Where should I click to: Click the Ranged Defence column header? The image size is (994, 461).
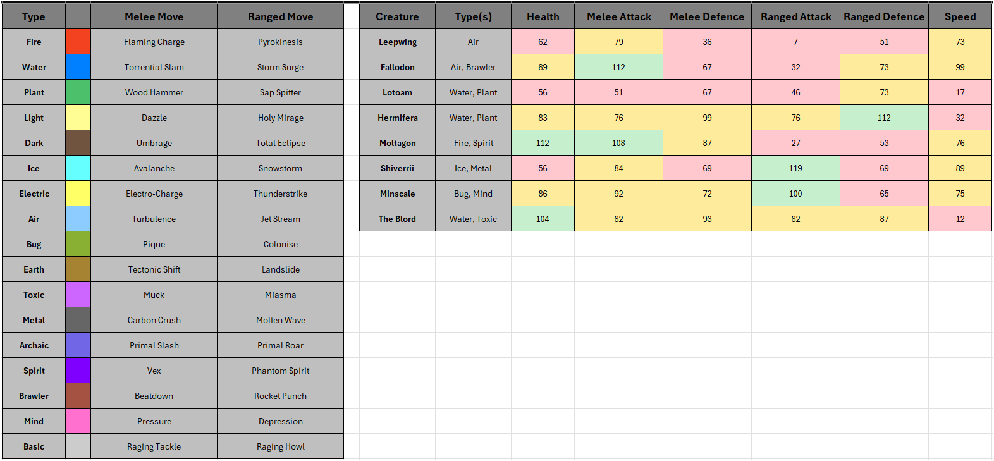coord(884,16)
